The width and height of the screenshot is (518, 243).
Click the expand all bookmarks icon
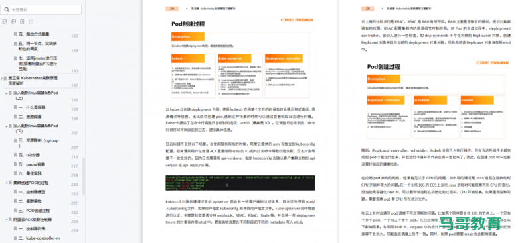point(4,22)
